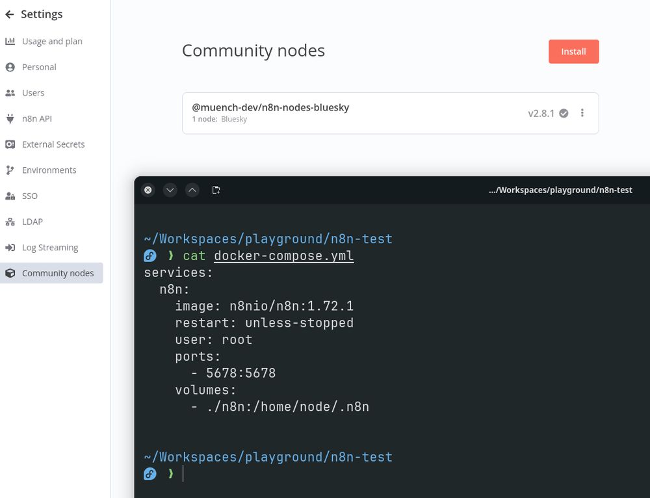Viewport: 650px width, 498px height.
Task: Add a new terminal tab with the plus icon
Action: tap(216, 190)
